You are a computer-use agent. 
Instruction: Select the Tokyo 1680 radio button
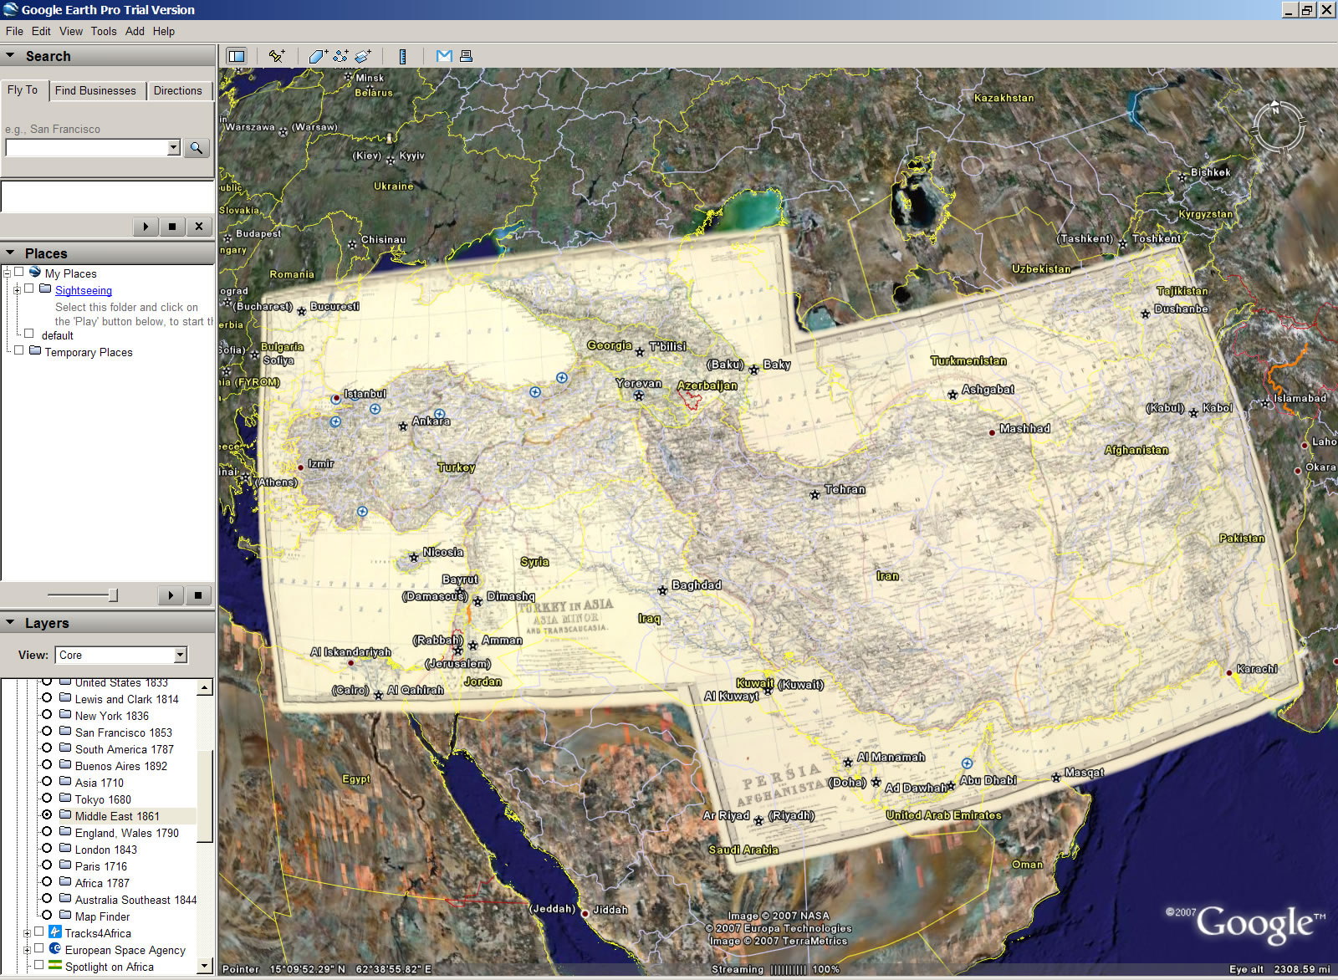pos(49,799)
